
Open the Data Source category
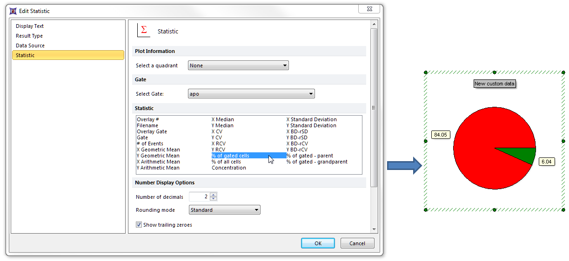pos(30,46)
